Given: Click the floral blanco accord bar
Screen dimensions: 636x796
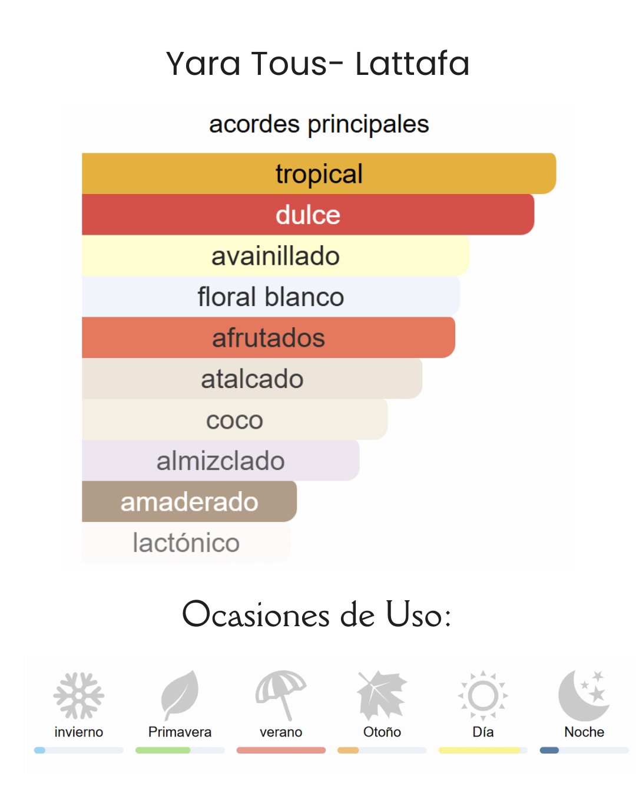Looking at the screenshot, I should 270,297.
